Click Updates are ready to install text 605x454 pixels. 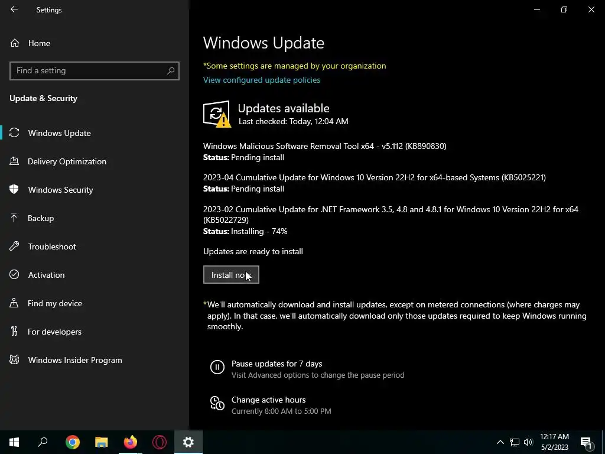pos(253,251)
